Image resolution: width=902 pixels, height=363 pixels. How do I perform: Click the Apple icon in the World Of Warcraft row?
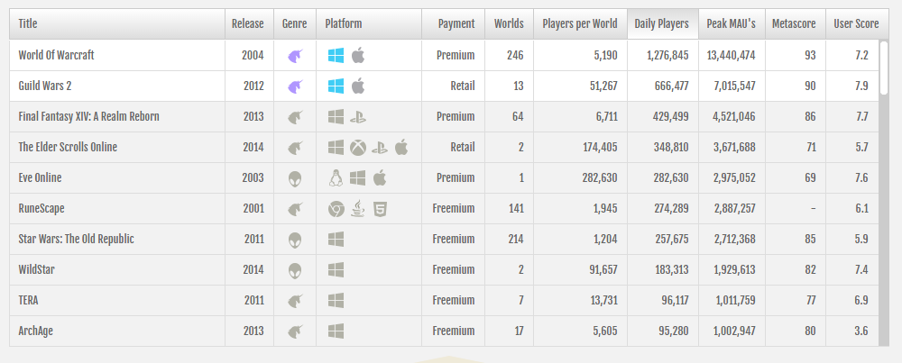pos(358,56)
